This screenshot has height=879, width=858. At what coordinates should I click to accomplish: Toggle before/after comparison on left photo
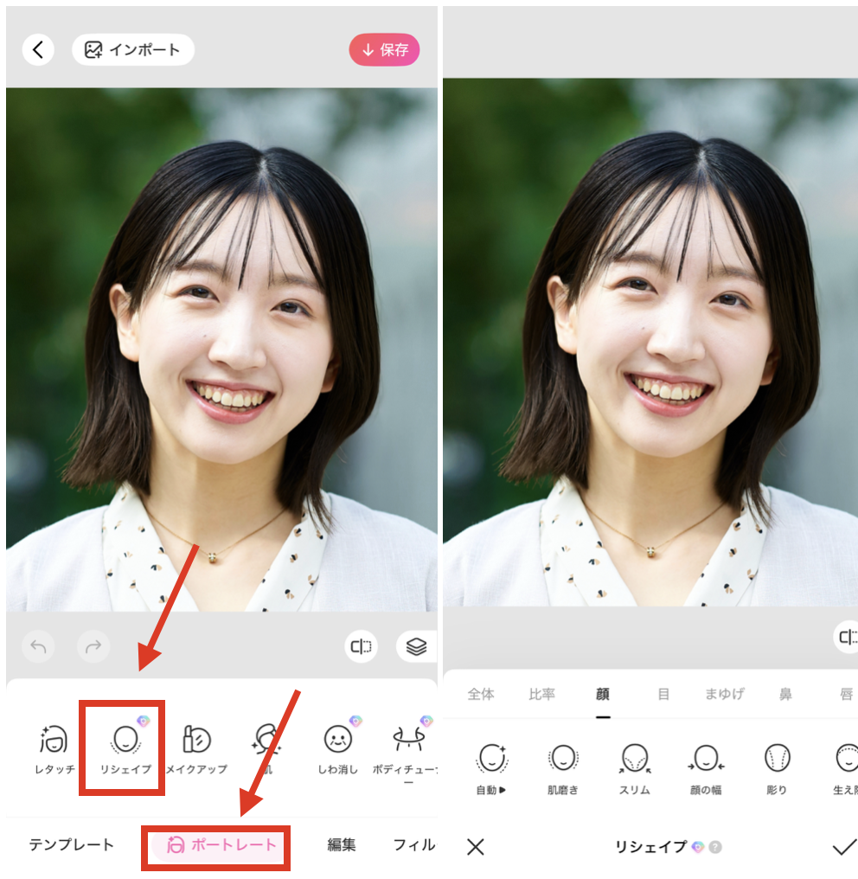tap(362, 646)
